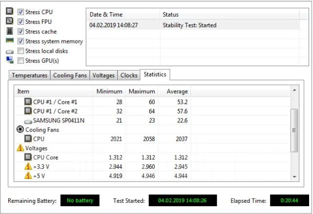Click the chip icon of CPU #1 / Core #2
Image resolution: width=313 pixels, height=214 pixels.
(x=28, y=111)
